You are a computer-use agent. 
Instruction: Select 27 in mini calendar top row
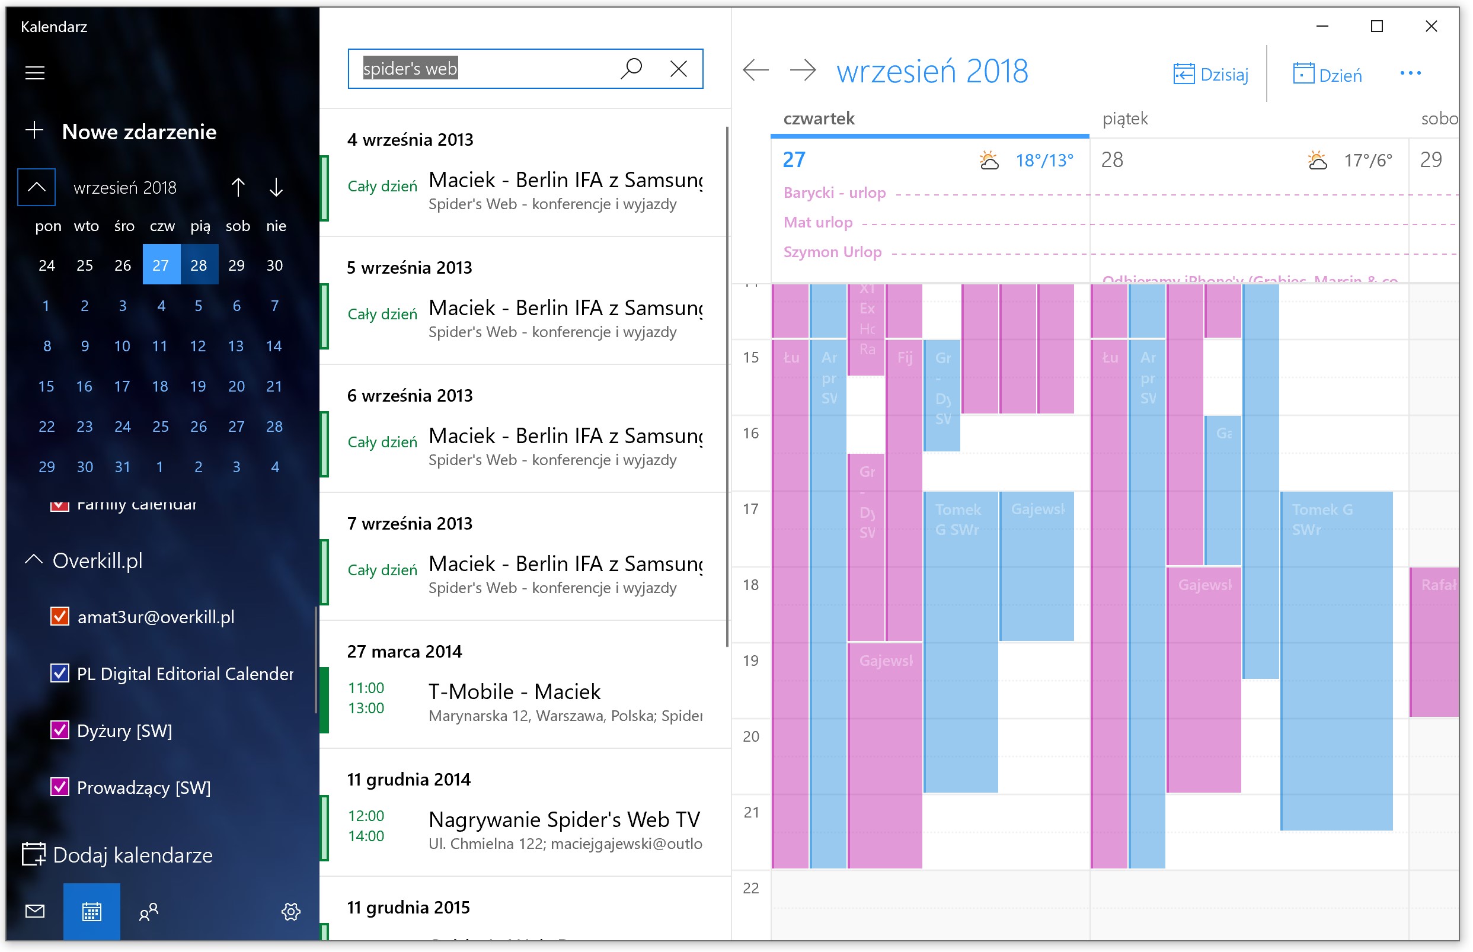[161, 265]
